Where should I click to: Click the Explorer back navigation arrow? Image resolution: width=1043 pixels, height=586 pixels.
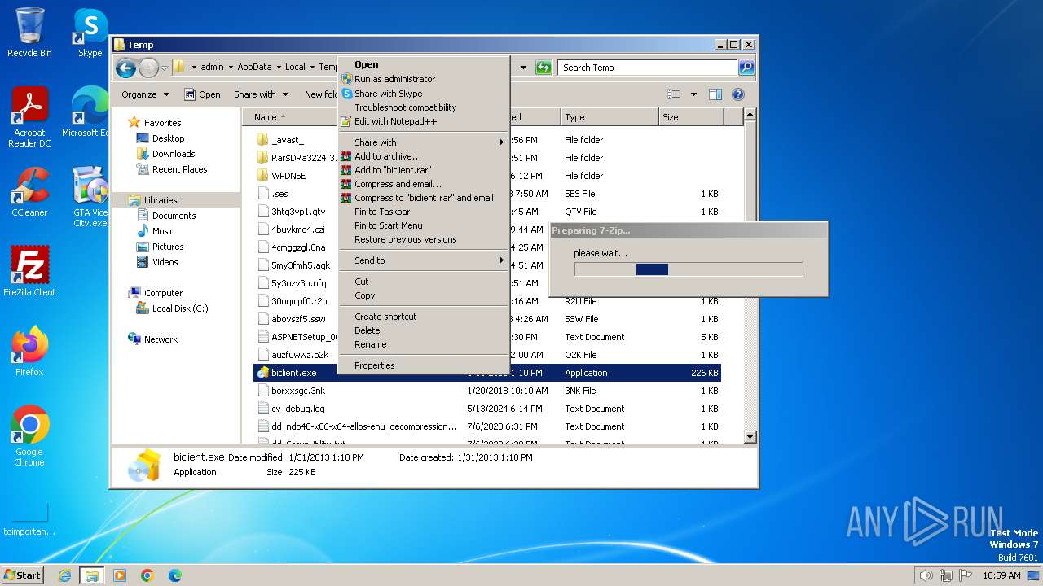point(125,68)
